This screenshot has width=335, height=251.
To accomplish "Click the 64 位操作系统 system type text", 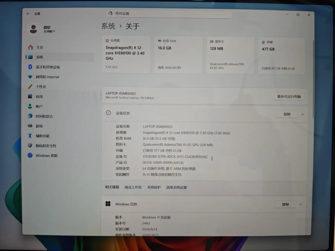I will click(x=169, y=168).
